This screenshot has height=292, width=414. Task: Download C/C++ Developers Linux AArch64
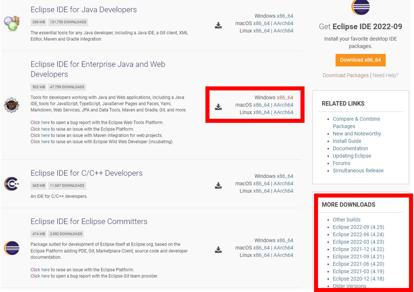[283, 191]
